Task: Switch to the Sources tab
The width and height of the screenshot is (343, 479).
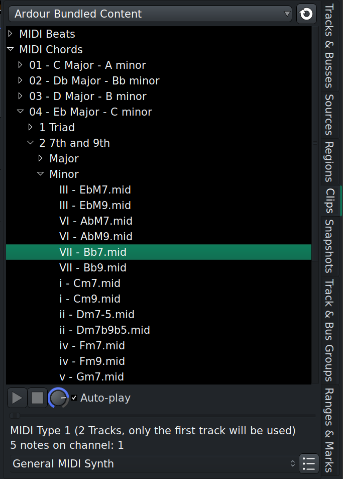Action: (x=329, y=115)
